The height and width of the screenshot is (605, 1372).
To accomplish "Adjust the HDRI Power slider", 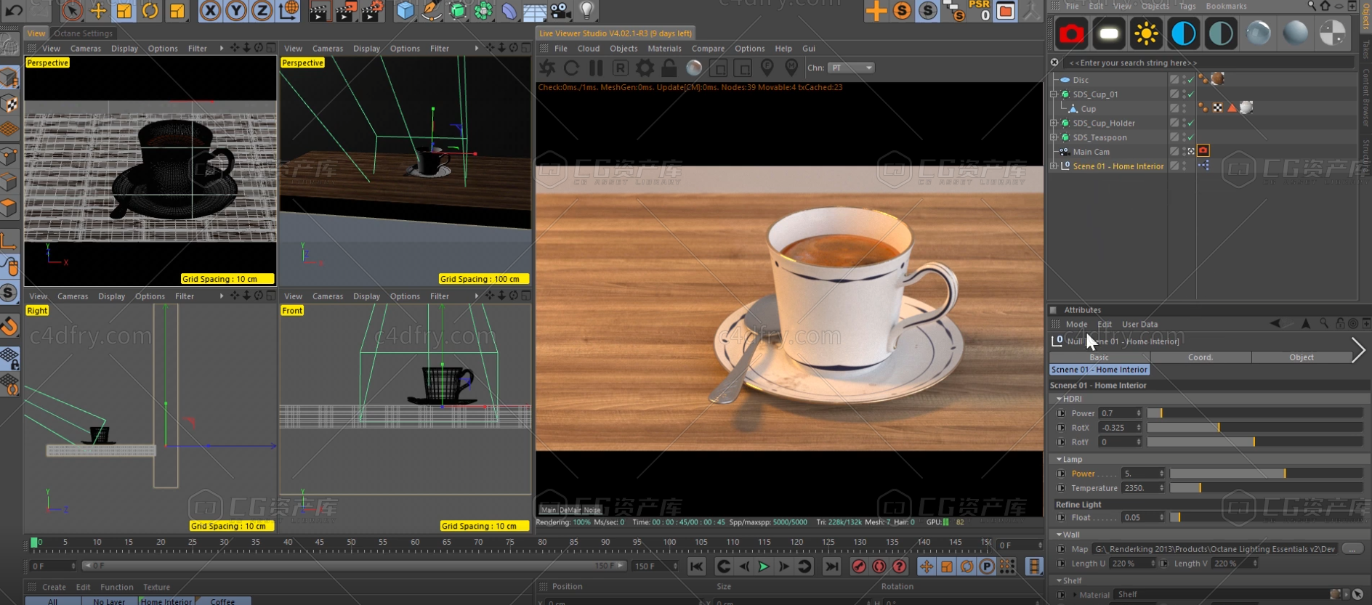I will tap(1254, 413).
